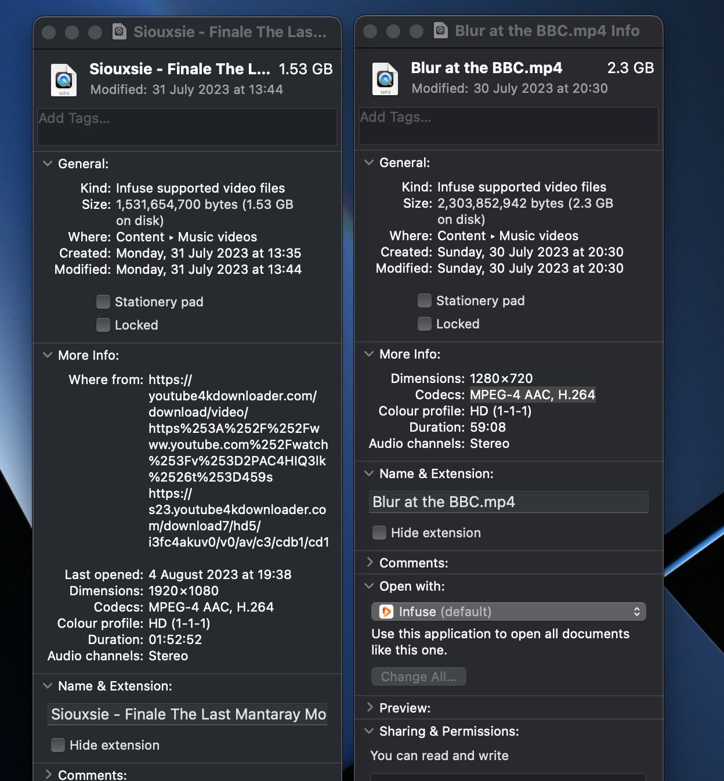The width and height of the screenshot is (724, 781).
Task: Click Last opened 4 August 2023 at 19:38
Action: (x=220, y=574)
